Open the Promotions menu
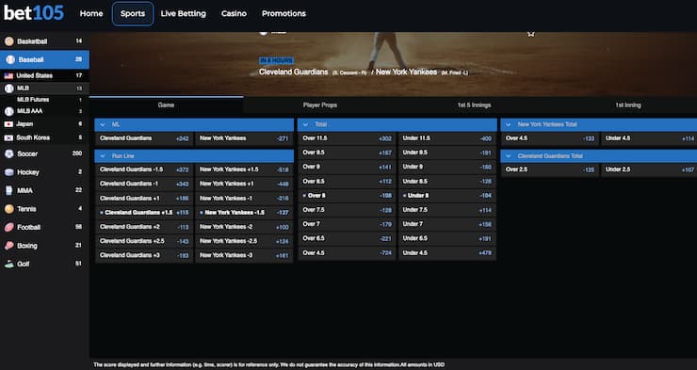The image size is (697, 370). 284,14
